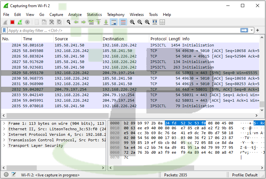Stop the running packet capture
The height and width of the screenshot is (179, 266).
pos(12,22)
